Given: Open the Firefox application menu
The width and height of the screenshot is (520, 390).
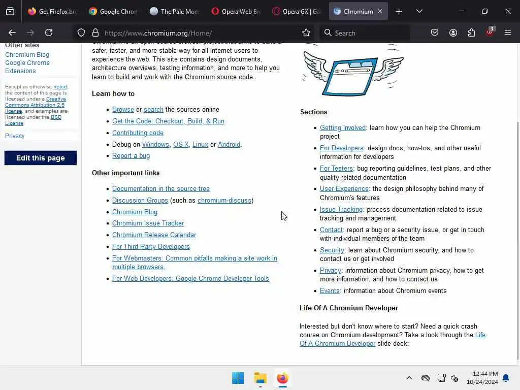Looking at the screenshot, I should pyautogui.click(x=508, y=33).
